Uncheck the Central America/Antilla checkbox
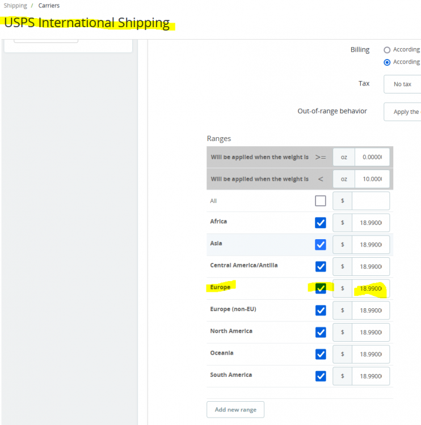The width and height of the screenshot is (421, 425). tap(321, 267)
